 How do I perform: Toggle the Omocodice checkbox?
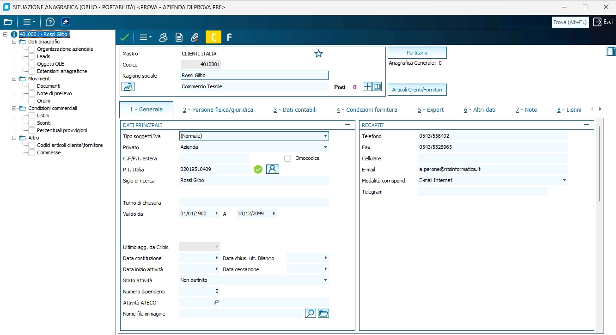[x=288, y=158]
